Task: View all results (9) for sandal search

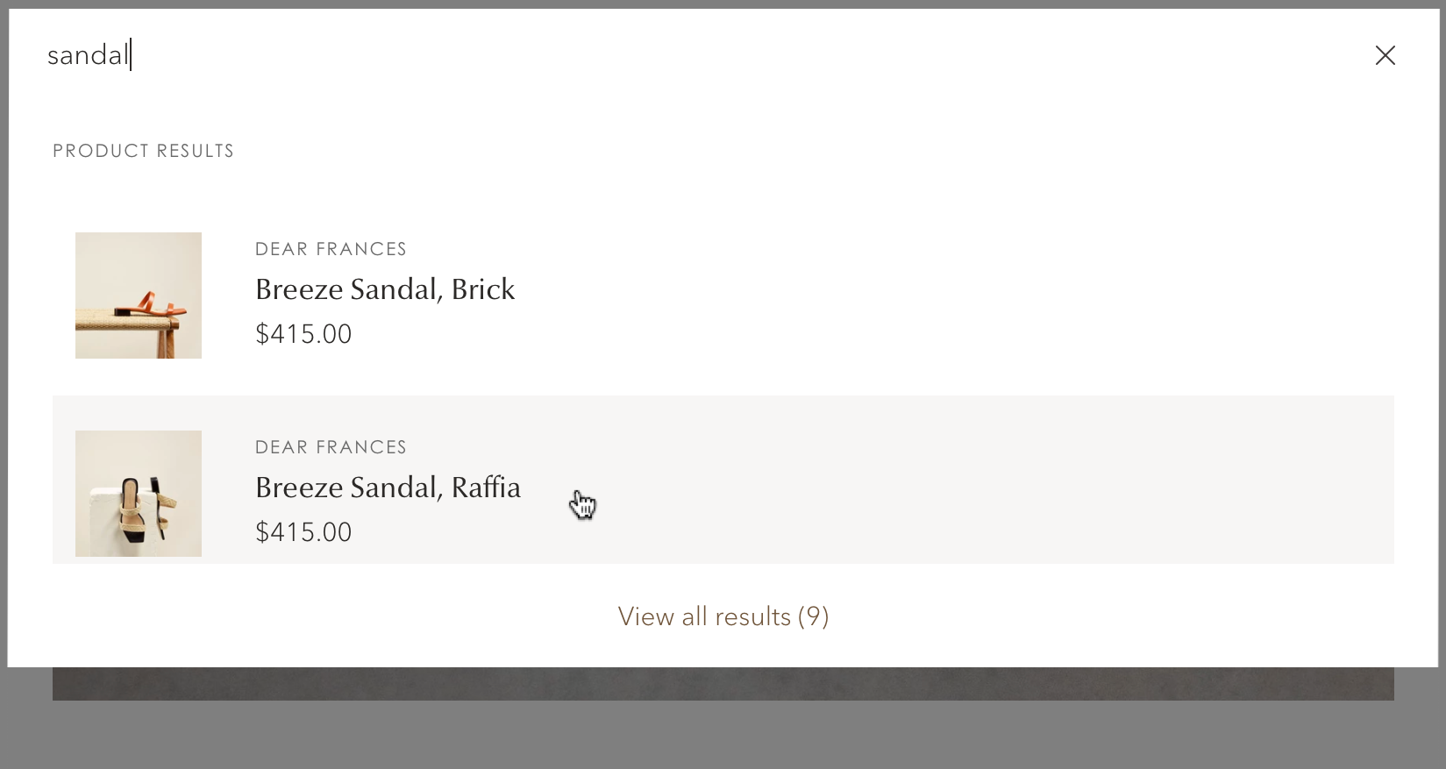Action: [x=723, y=616]
